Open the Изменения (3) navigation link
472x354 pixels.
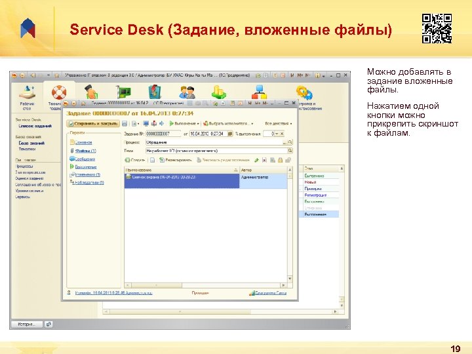(88, 174)
